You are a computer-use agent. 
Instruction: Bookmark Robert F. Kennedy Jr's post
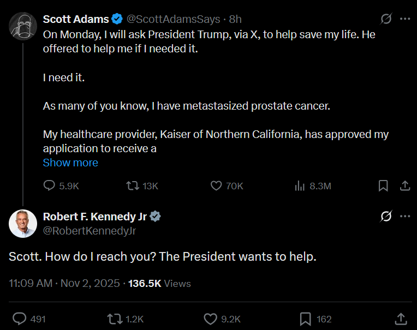point(306,319)
